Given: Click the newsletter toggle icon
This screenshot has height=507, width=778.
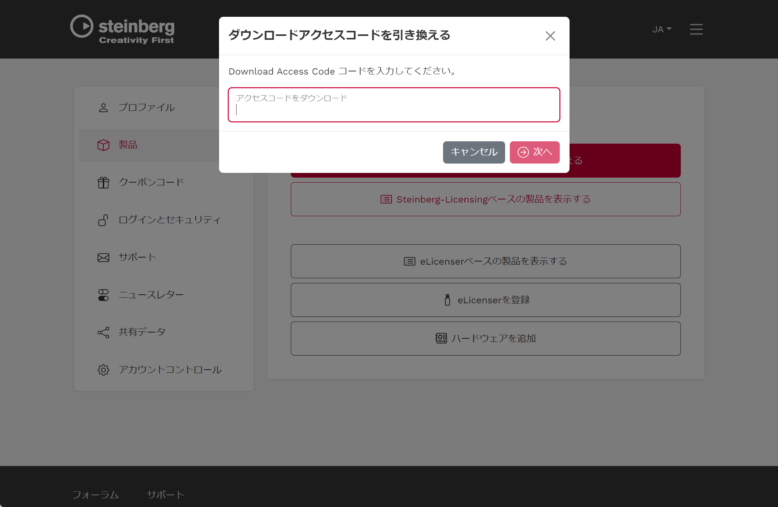Looking at the screenshot, I should (x=103, y=295).
